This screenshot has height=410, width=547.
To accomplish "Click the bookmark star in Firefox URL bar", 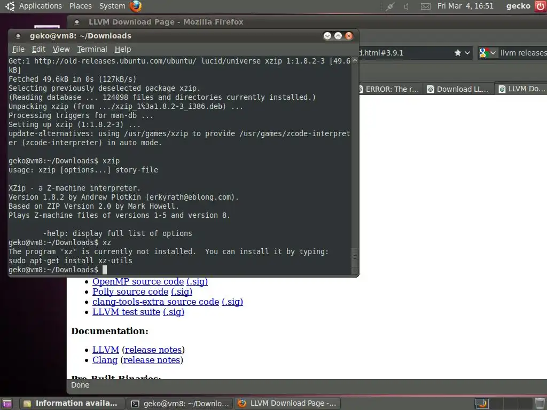I will tap(458, 53).
